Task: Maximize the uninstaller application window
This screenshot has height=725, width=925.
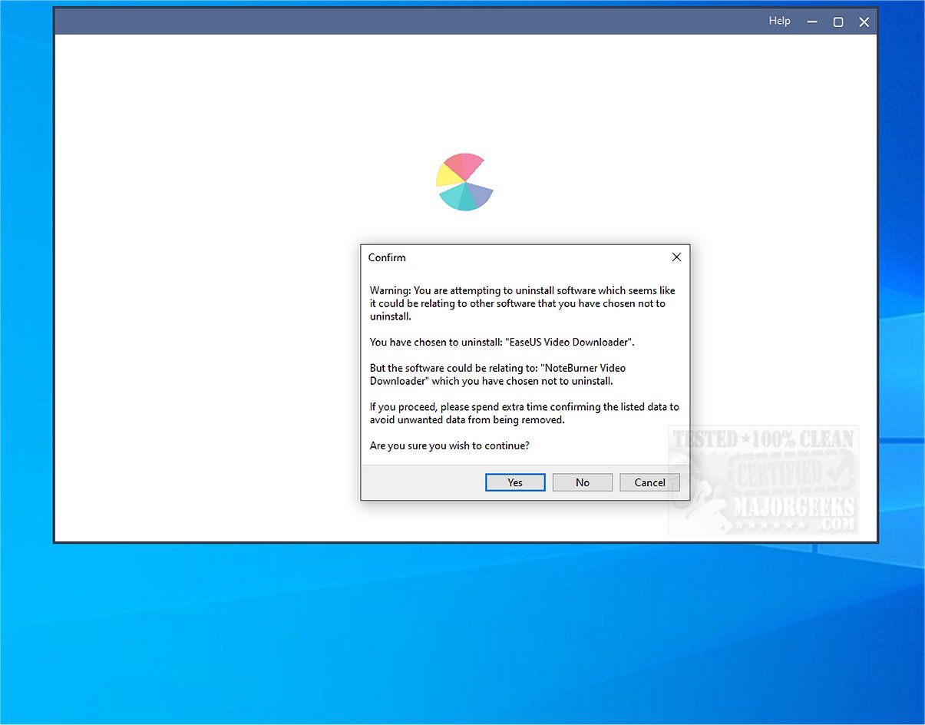Action: [x=838, y=22]
